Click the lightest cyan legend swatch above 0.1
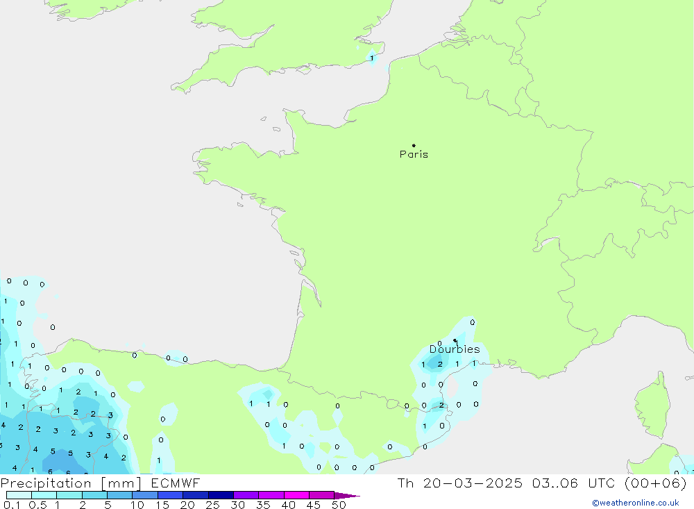Screen dimensions: 694x509 point(19,495)
